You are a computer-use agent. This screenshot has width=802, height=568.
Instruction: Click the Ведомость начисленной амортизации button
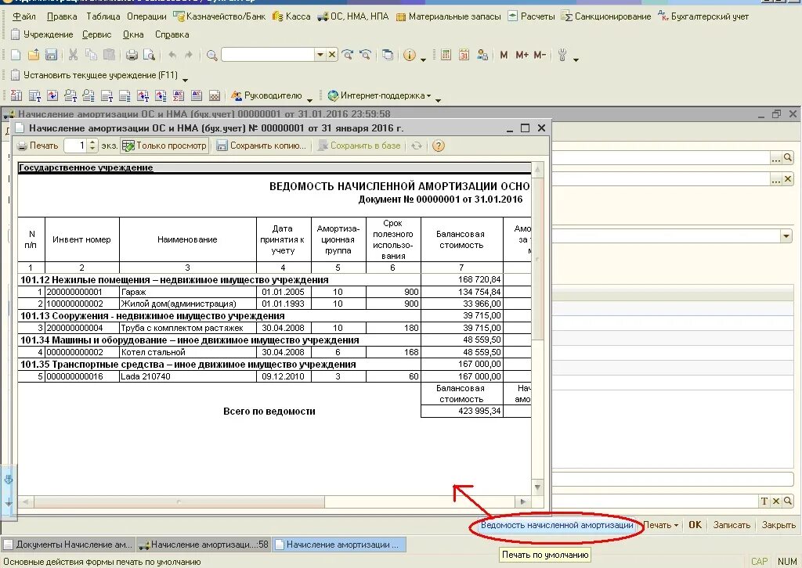pos(557,525)
